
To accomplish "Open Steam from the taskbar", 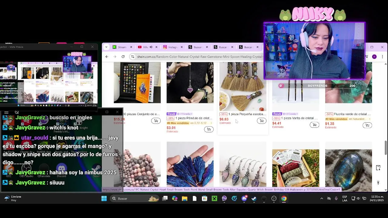I will tap(254, 199).
